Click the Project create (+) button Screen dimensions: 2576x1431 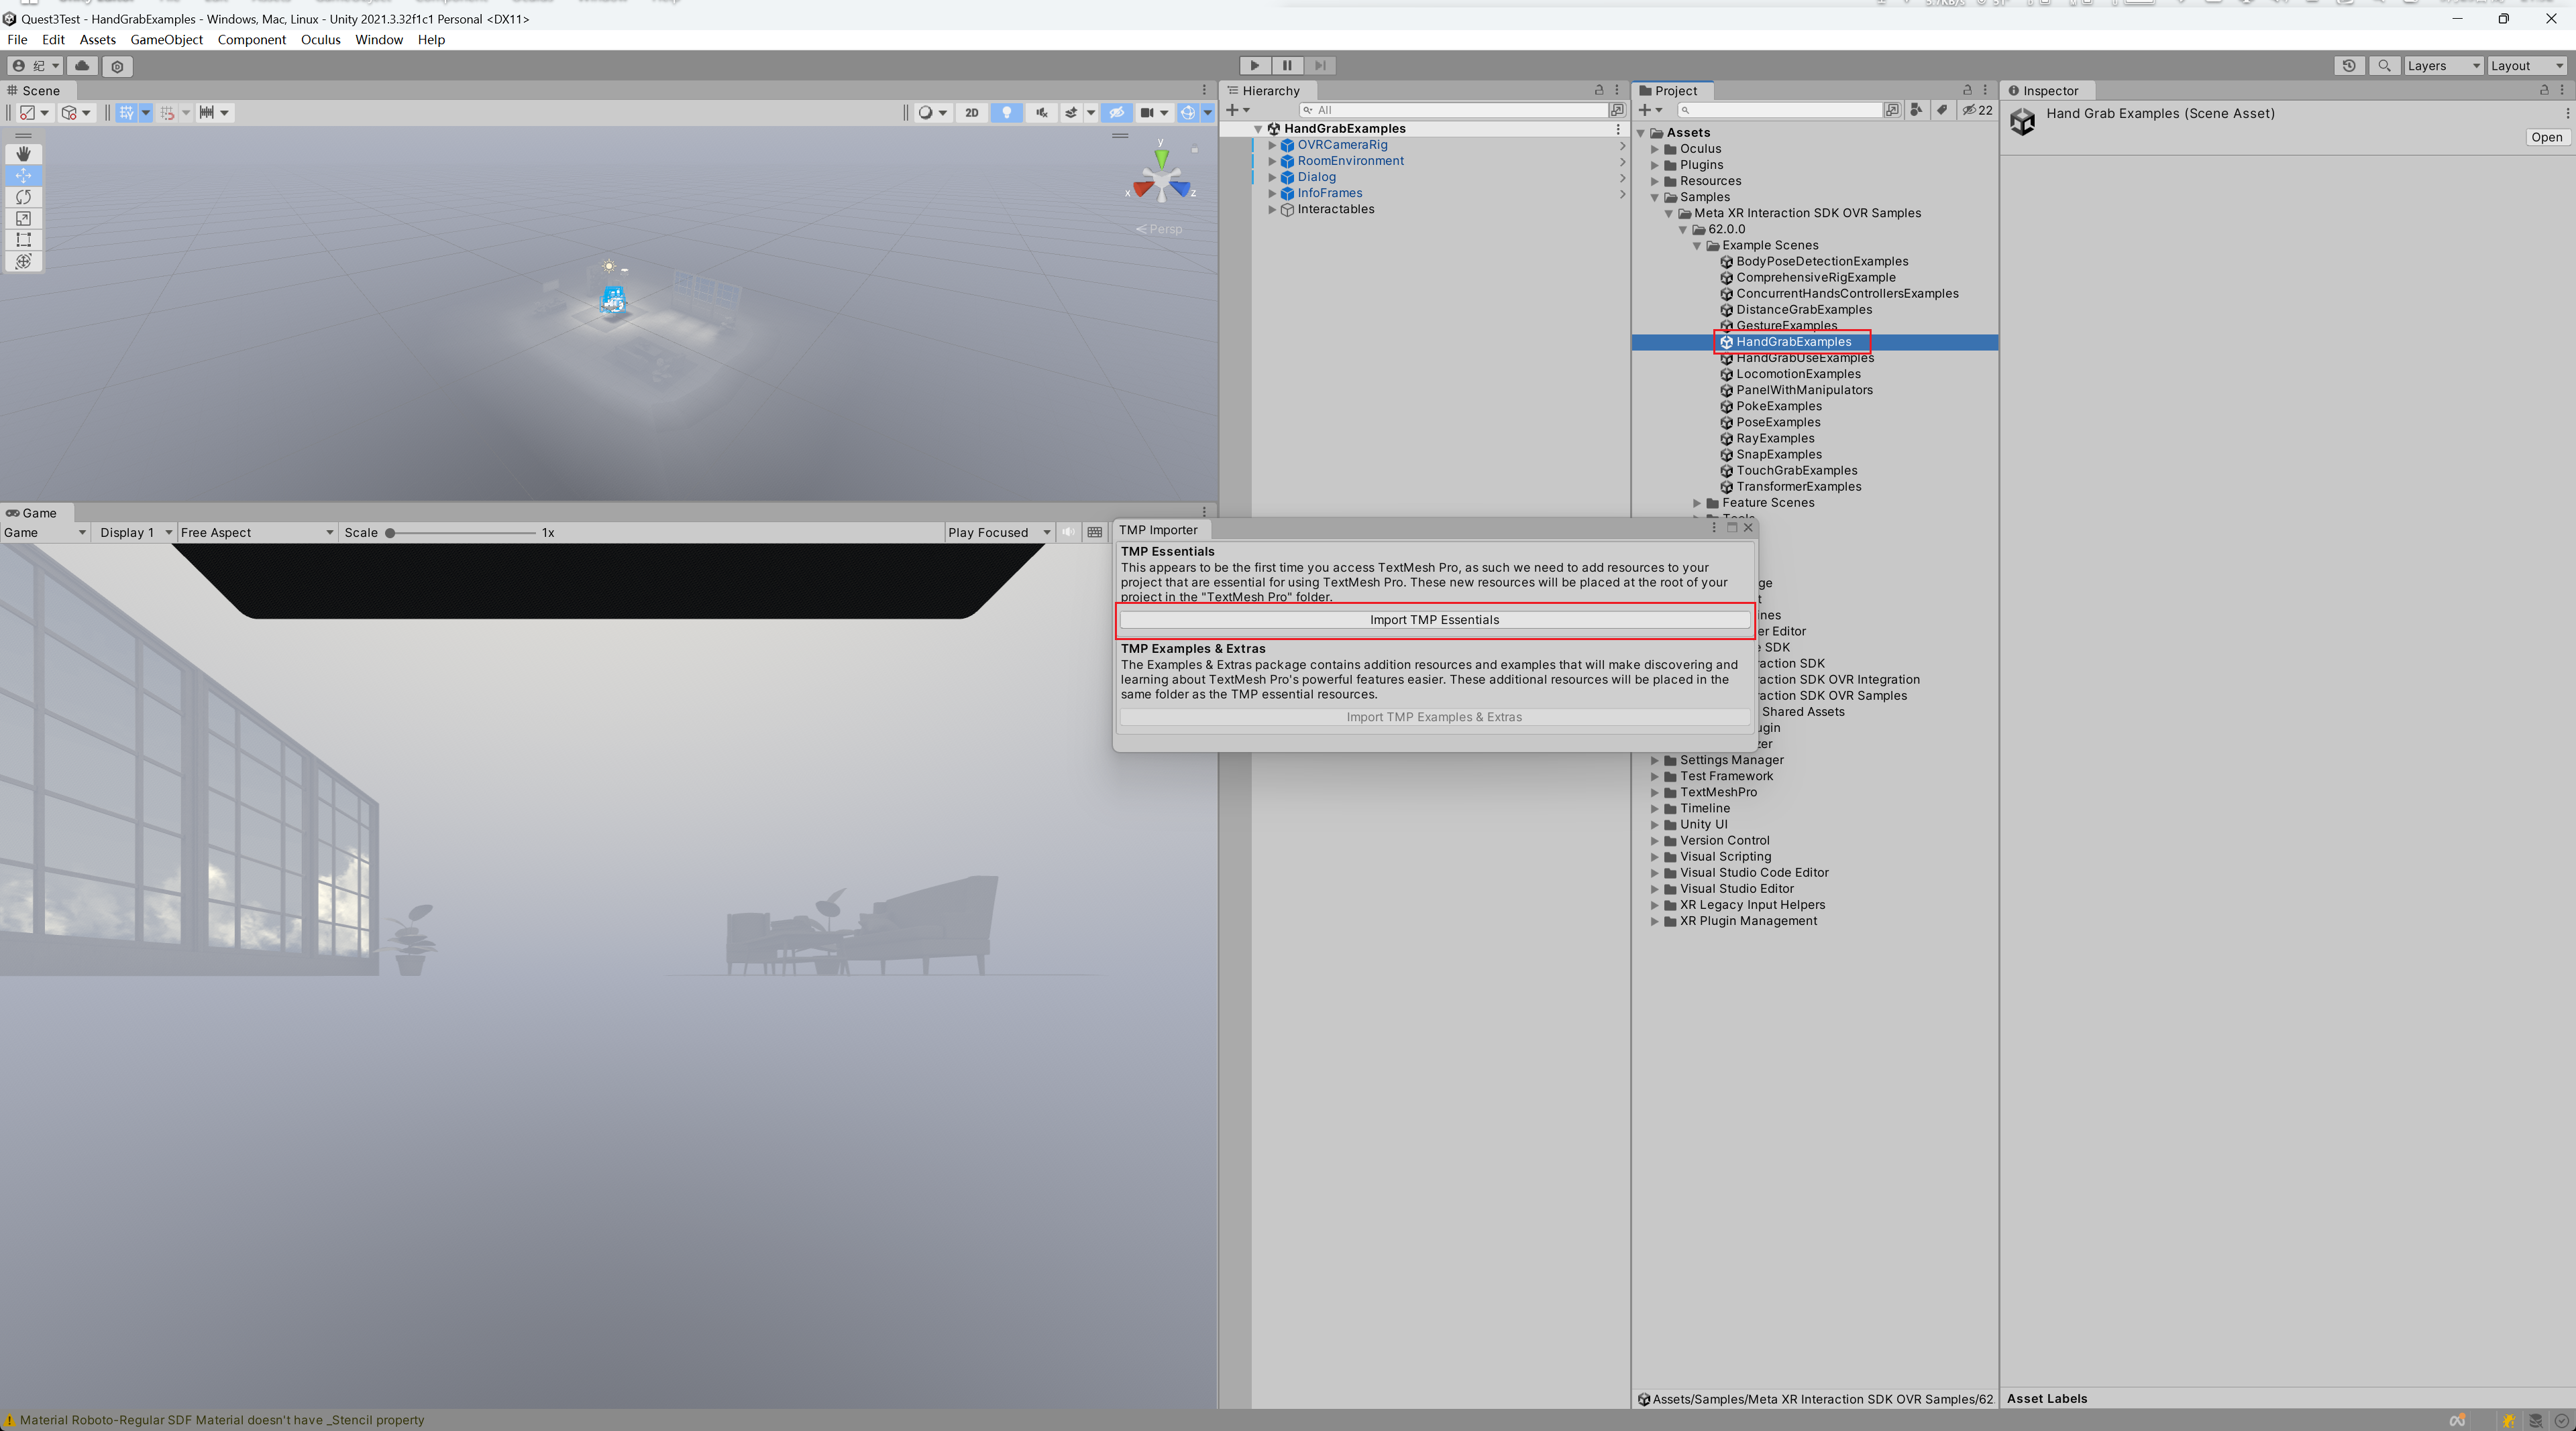1650,111
